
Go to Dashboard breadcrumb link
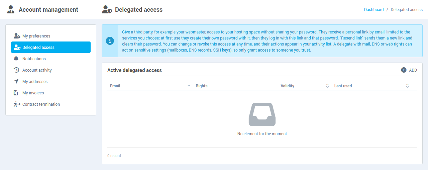click(374, 10)
